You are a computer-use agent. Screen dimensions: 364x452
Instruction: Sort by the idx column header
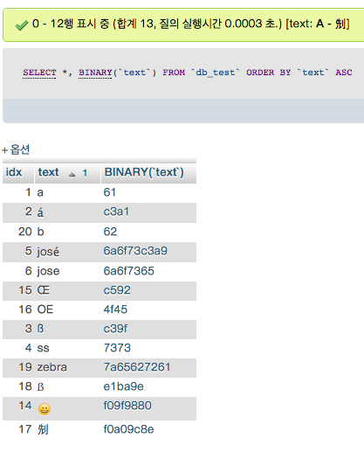(x=14, y=172)
